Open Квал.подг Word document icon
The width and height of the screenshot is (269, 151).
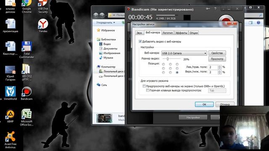pos(10,48)
